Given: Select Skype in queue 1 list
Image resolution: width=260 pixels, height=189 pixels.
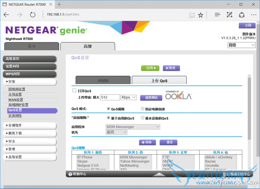Looking at the screenshot, I should (x=82, y=161).
